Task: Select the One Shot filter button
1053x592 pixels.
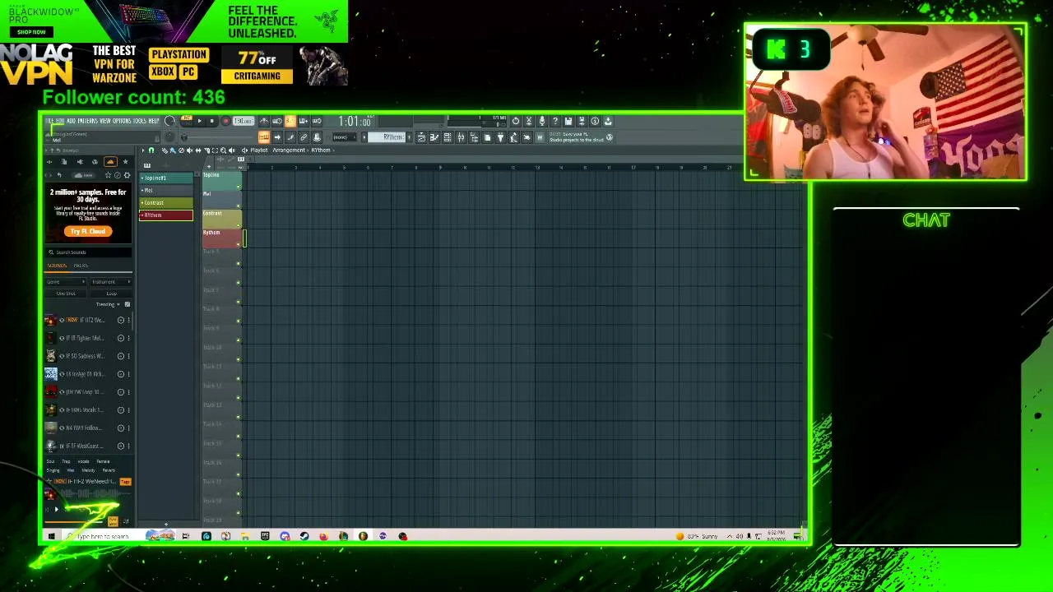Action: [66, 294]
